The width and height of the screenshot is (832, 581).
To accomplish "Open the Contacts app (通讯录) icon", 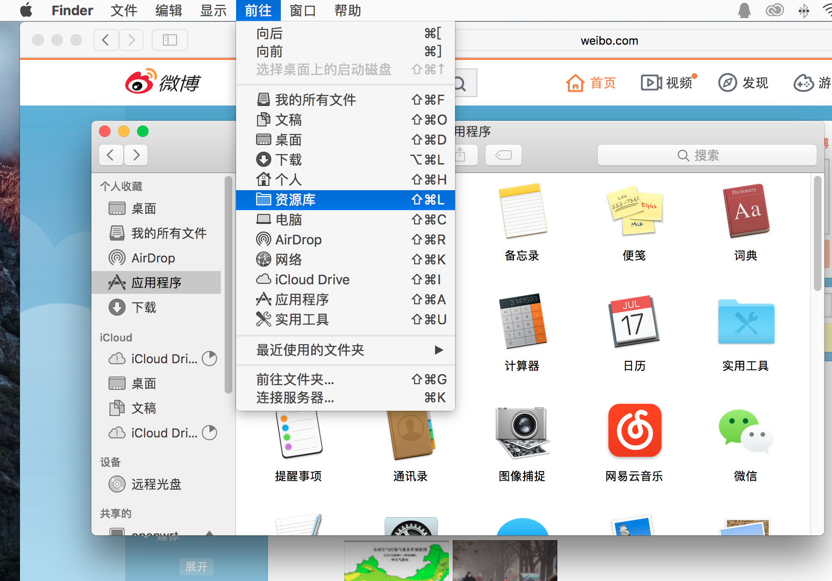I will tap(410, 435).
